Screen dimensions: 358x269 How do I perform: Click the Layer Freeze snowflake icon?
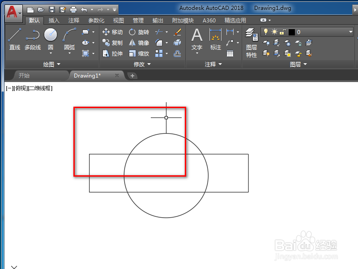(287, 43)
